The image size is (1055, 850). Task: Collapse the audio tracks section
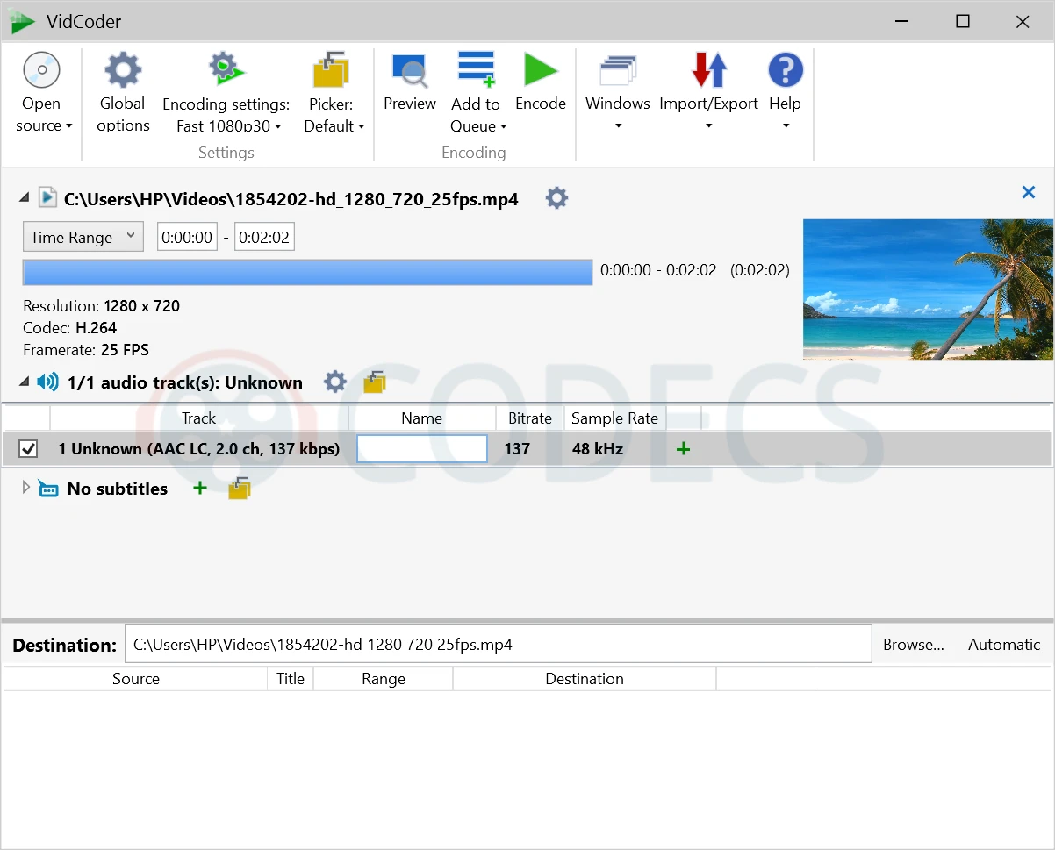(25, 381)
